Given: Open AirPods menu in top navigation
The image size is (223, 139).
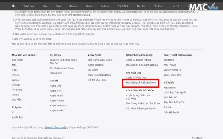Looking at the screenshot, I should 105,6.
